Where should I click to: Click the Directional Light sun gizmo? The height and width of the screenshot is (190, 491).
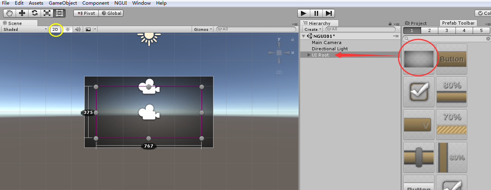(149, 38)
